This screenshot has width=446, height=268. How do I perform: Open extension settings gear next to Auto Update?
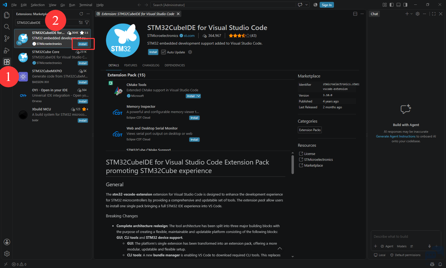coord(190,52)
